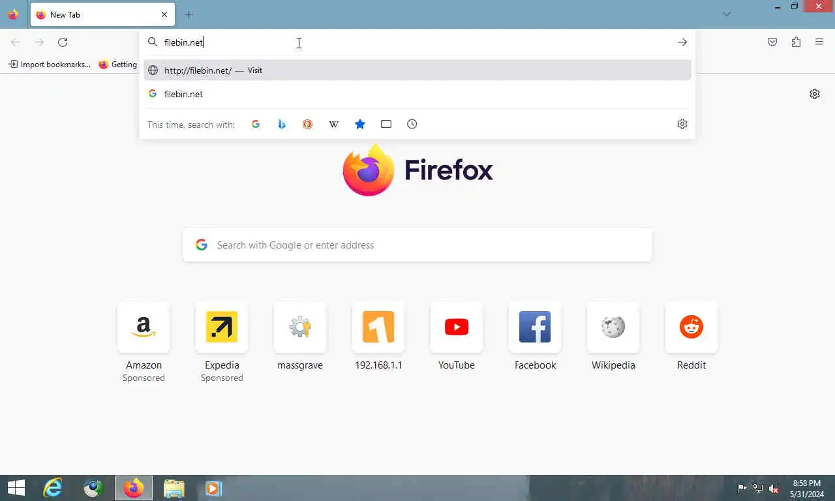Click the address bar containing filebin.net
The image size is (835, 501).
(x=417, y=42)
